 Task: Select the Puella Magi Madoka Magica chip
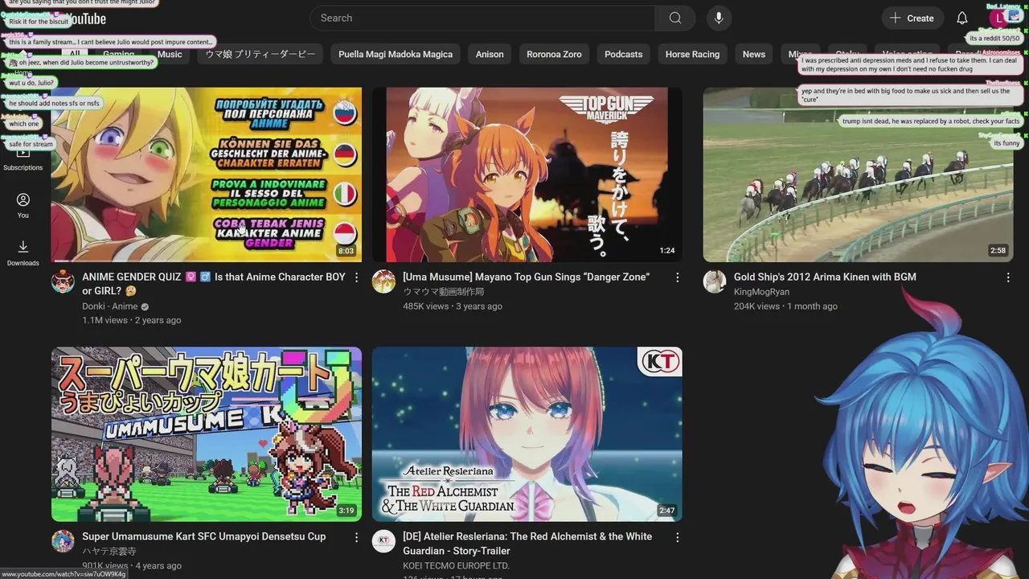click(396, 54)
